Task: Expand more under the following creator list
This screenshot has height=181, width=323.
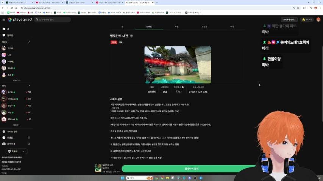Action: coord(16,81)
